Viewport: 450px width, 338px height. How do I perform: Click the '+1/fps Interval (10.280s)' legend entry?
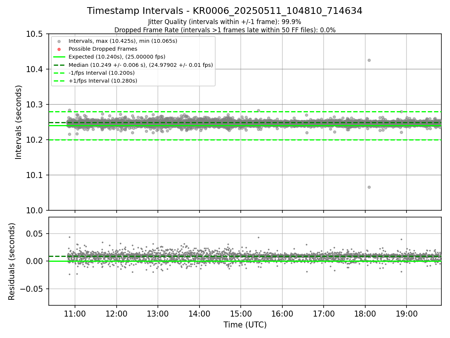point(103,81)
